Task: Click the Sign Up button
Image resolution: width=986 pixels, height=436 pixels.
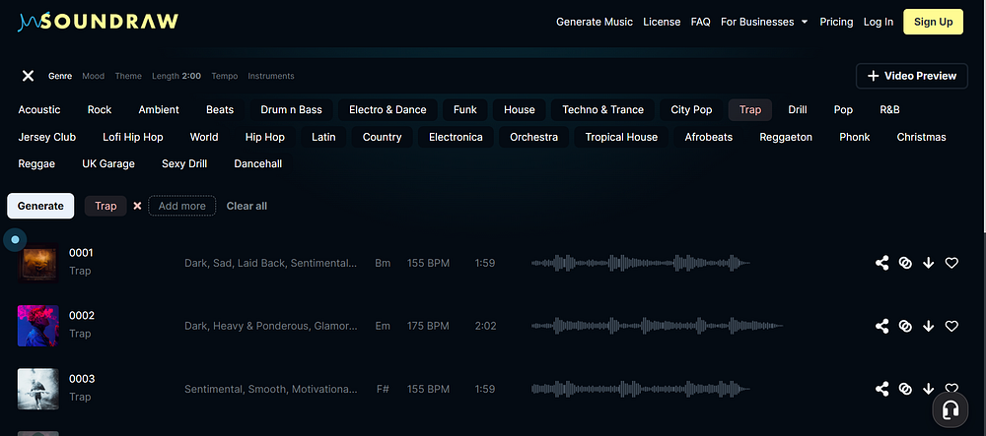Action: [933, 22]
